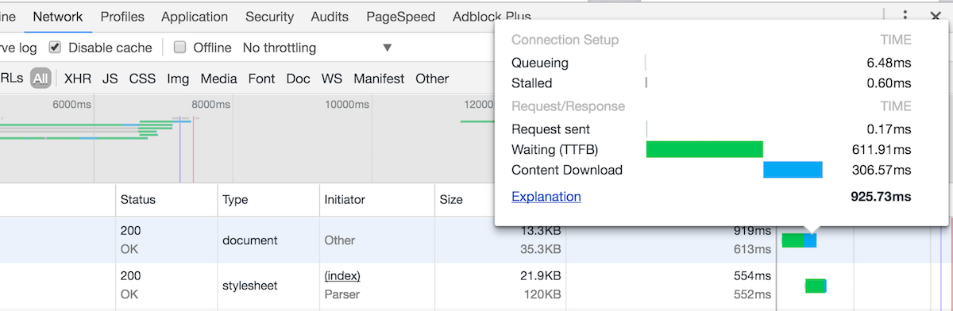
Task: Open the DevTools three-dot customize menu
Action: pyautogui.click(x=905, y=16)
